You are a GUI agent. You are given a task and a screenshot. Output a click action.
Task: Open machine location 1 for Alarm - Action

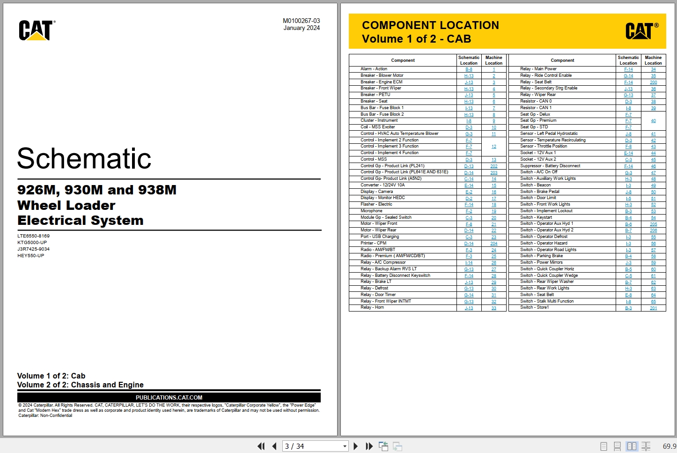pos(493,69)
